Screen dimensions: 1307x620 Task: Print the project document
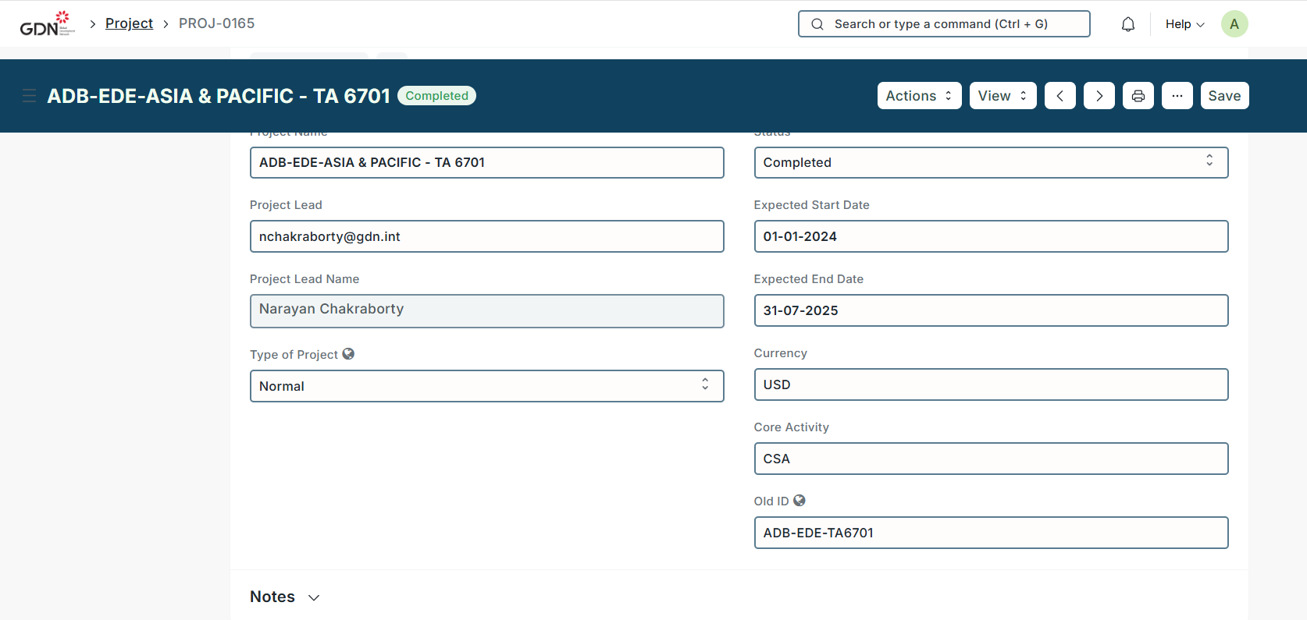pos(1138,96)
